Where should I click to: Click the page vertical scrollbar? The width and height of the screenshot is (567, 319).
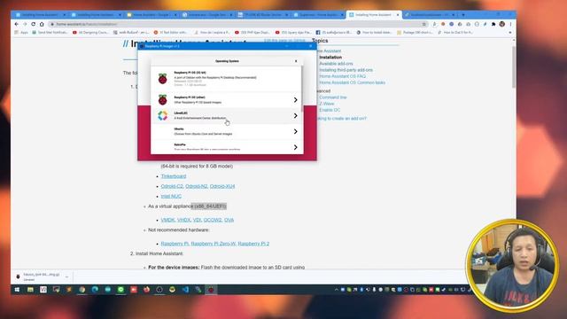tap(514, 67)
